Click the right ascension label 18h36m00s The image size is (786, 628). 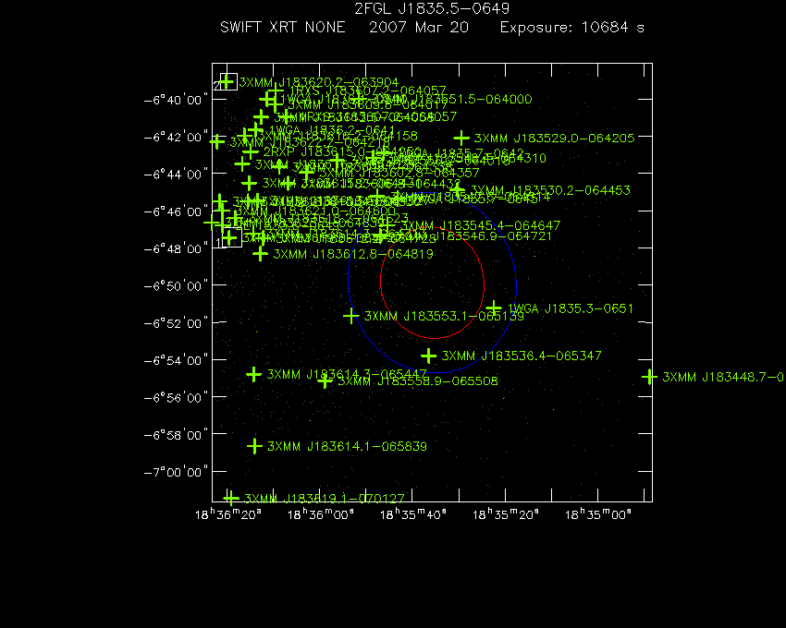(x=320, y=514)
